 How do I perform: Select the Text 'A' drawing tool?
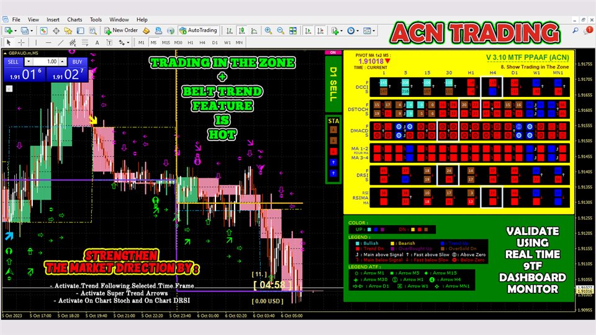[x=97, y=43]
